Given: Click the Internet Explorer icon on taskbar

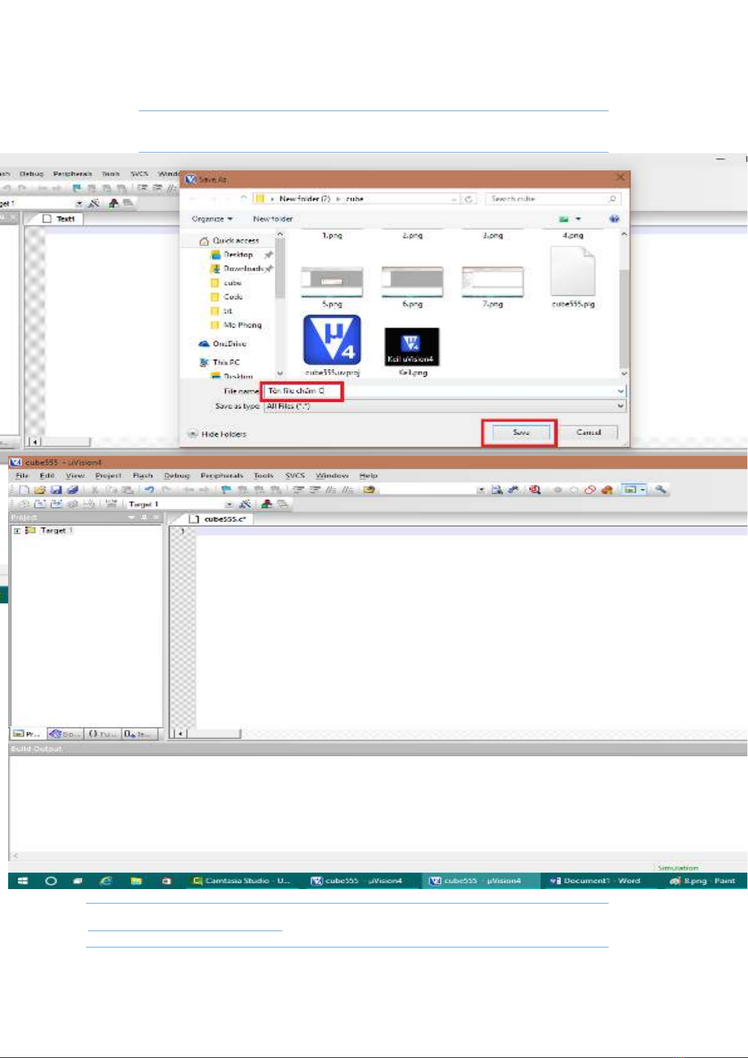Looking at the screenshot, I should 106,881.
